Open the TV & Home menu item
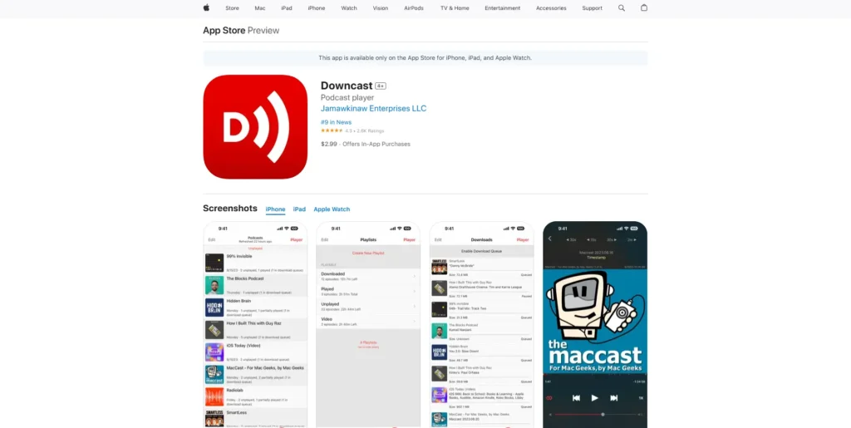The image size is (851, 428). [455, 8]
